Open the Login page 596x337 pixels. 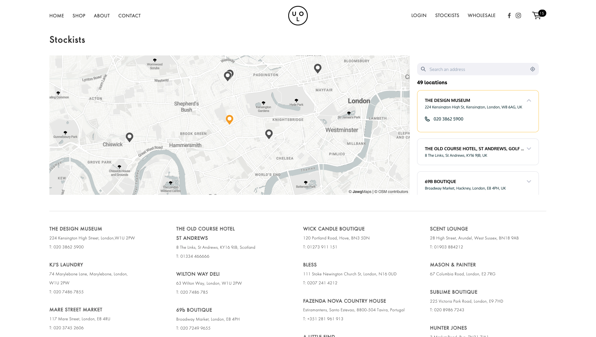click(419, 15)
